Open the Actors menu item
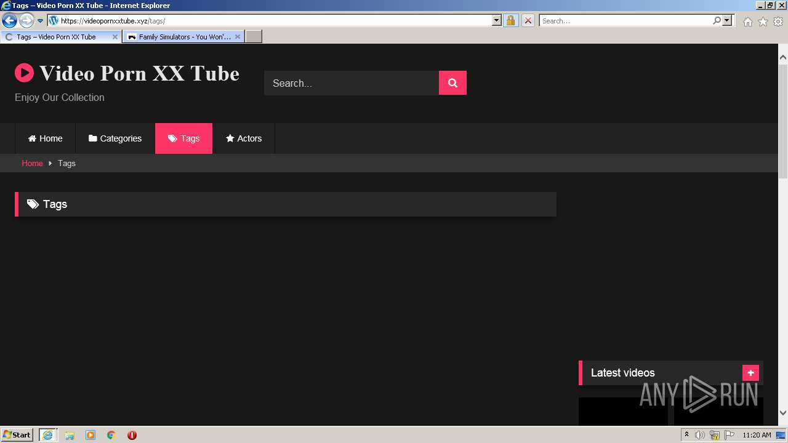 pyautogui.click(x=244, y=138)
